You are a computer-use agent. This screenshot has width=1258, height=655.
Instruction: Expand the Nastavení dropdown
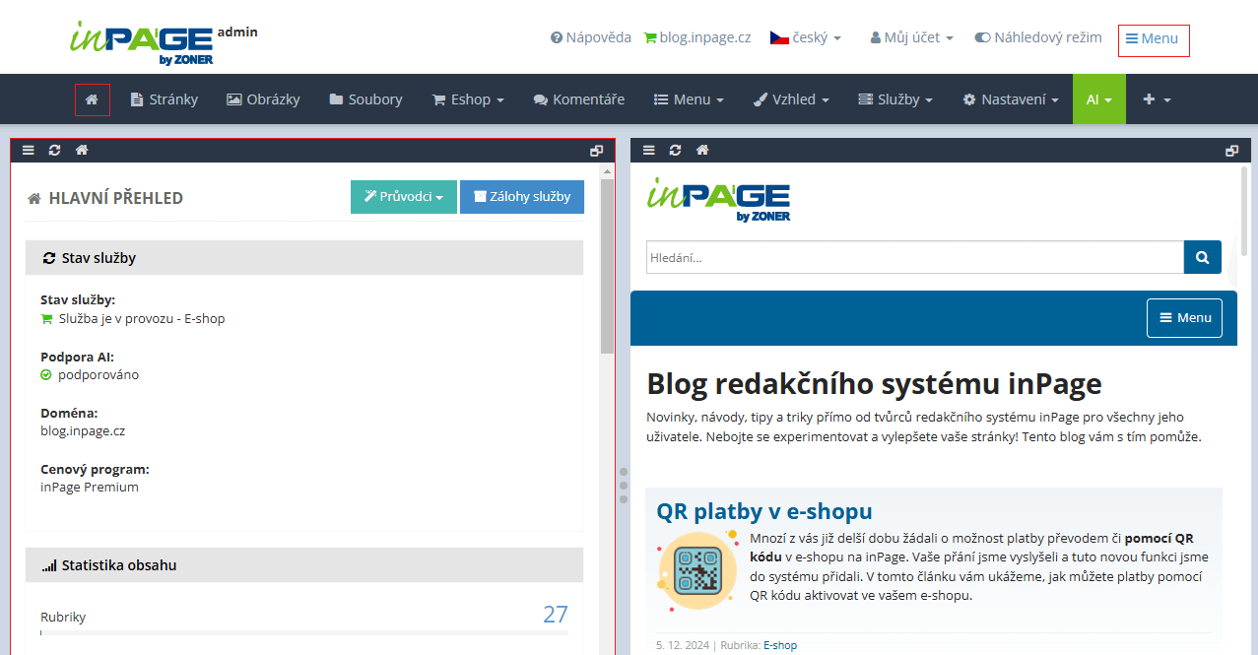1010,99
